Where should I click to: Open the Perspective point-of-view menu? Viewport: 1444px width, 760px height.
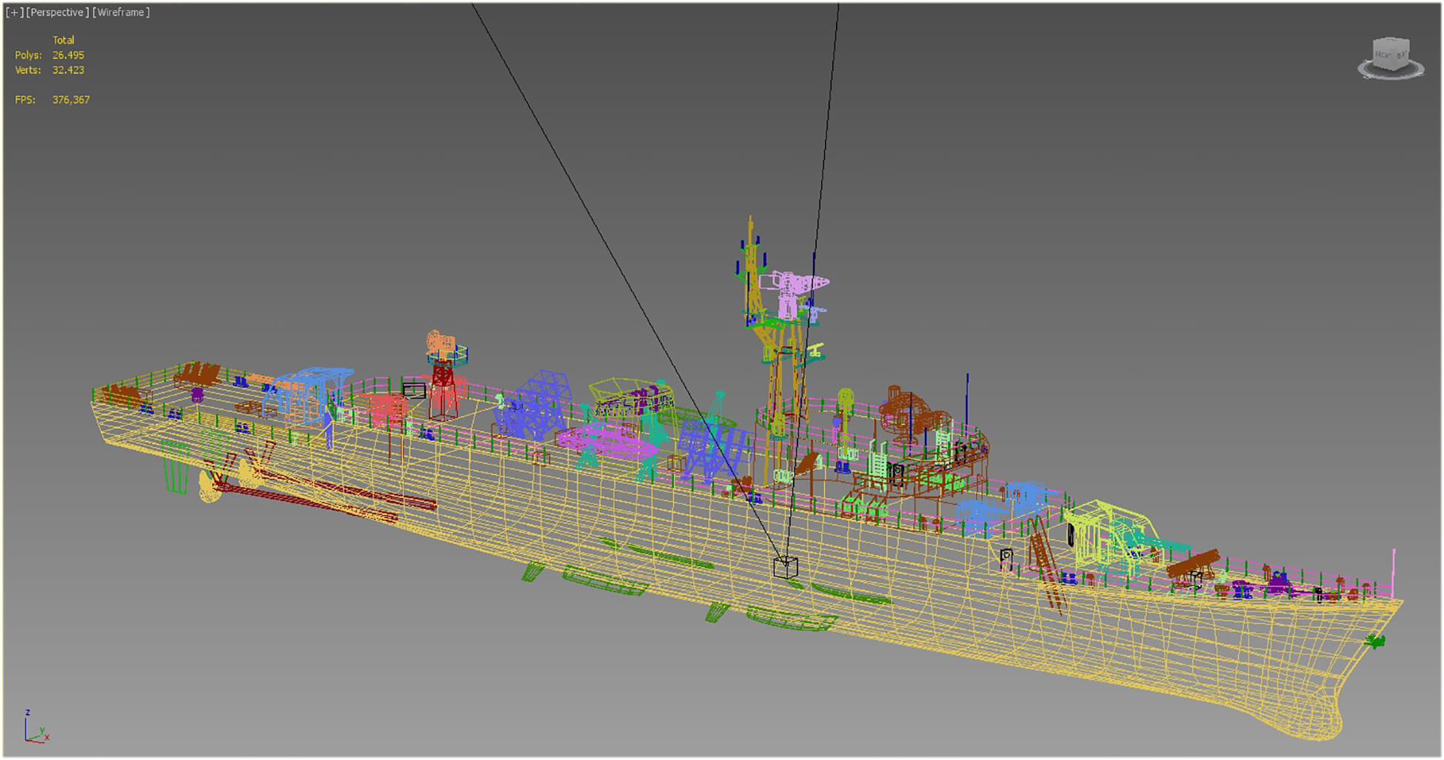[57, 13]
